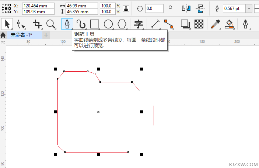Select the Crop tool

(x=37, y=24)
